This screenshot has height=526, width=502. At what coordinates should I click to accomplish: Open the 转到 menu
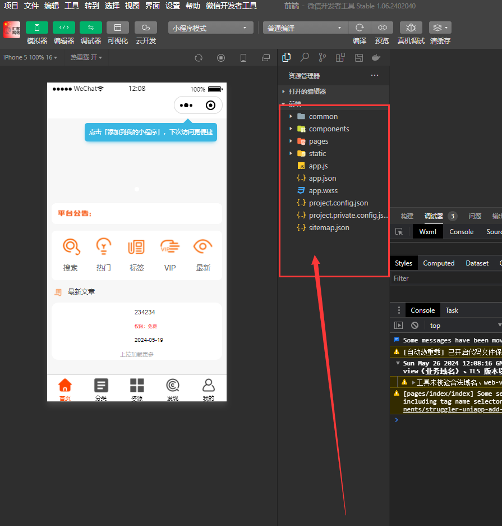92,6
